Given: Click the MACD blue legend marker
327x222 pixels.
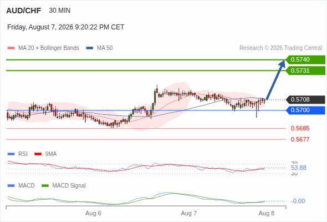Looking at the screenshot, I should [x=11, y=186].
